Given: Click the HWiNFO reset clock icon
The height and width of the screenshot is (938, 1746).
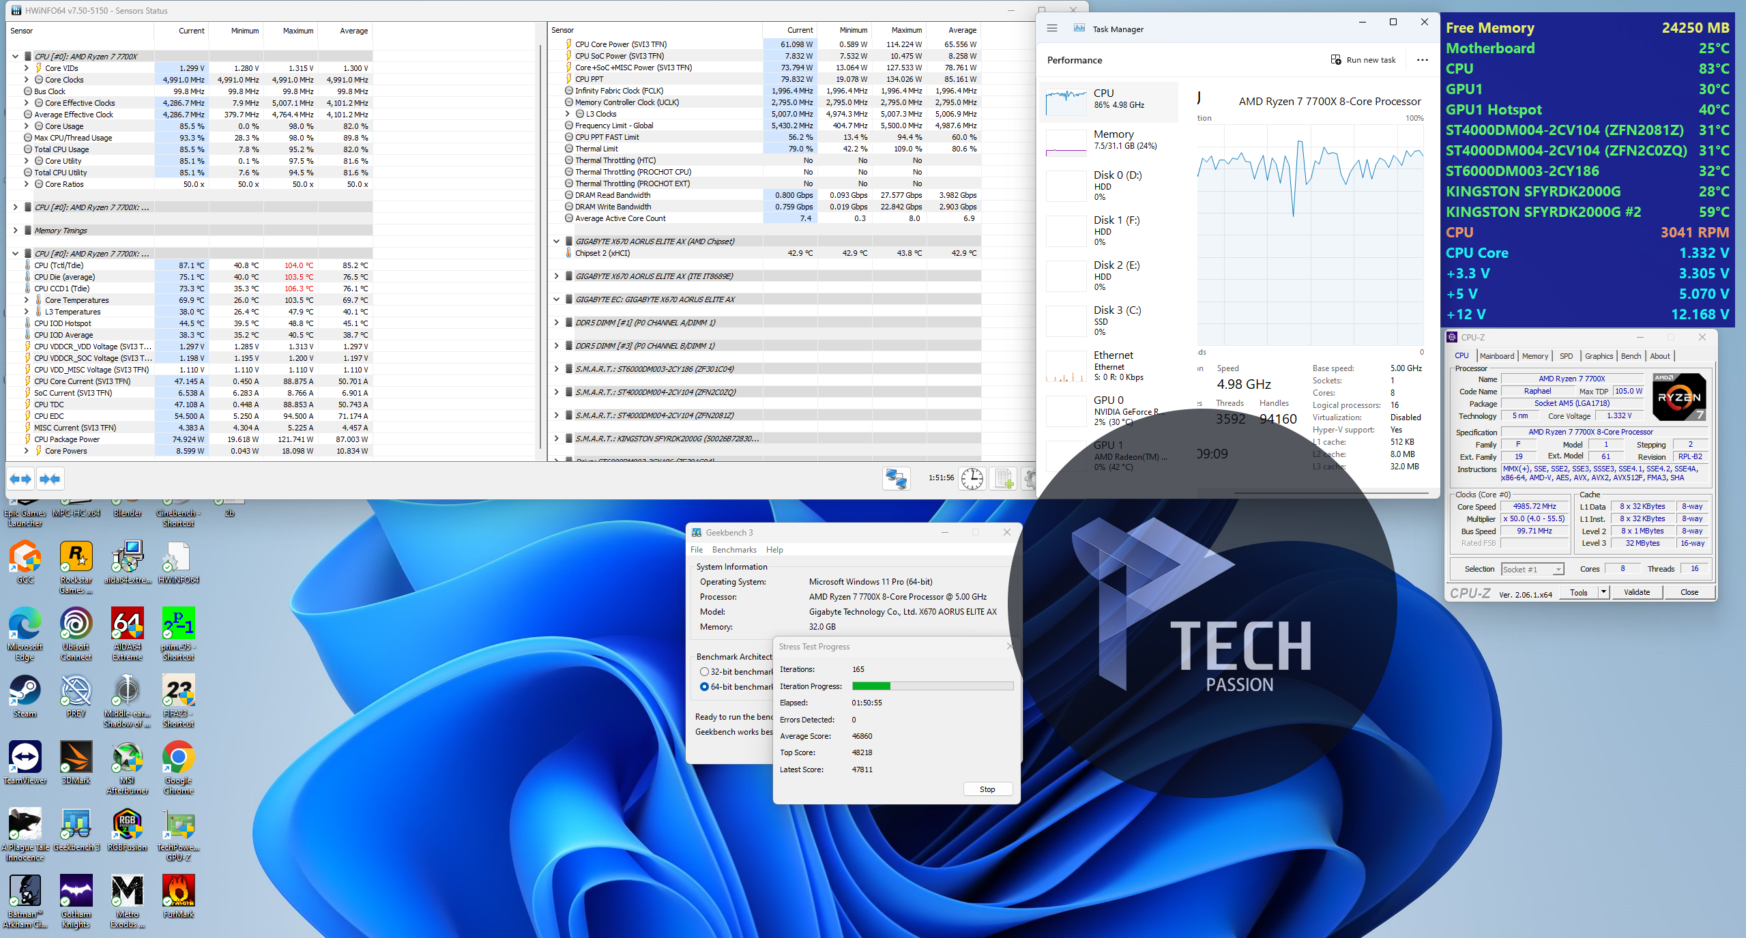Looking at the screenshot, I should point(972,478).
